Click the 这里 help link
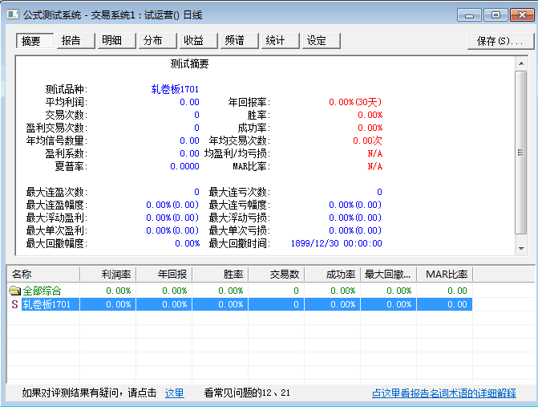This screenshot has width=538, height=407. pyautogui.click(x=174, y=393)
